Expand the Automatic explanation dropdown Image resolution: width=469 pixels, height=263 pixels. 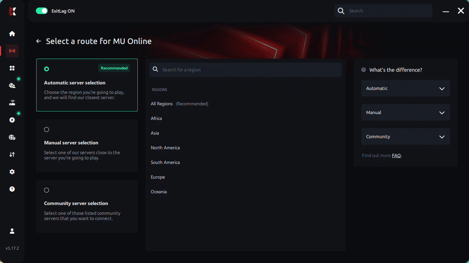(x=406, y=88)
